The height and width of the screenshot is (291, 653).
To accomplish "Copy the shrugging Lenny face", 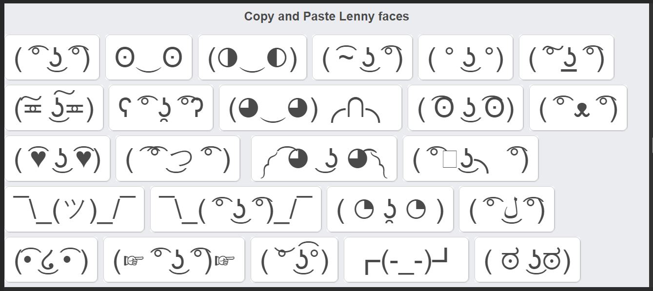I will pos(236,209).
